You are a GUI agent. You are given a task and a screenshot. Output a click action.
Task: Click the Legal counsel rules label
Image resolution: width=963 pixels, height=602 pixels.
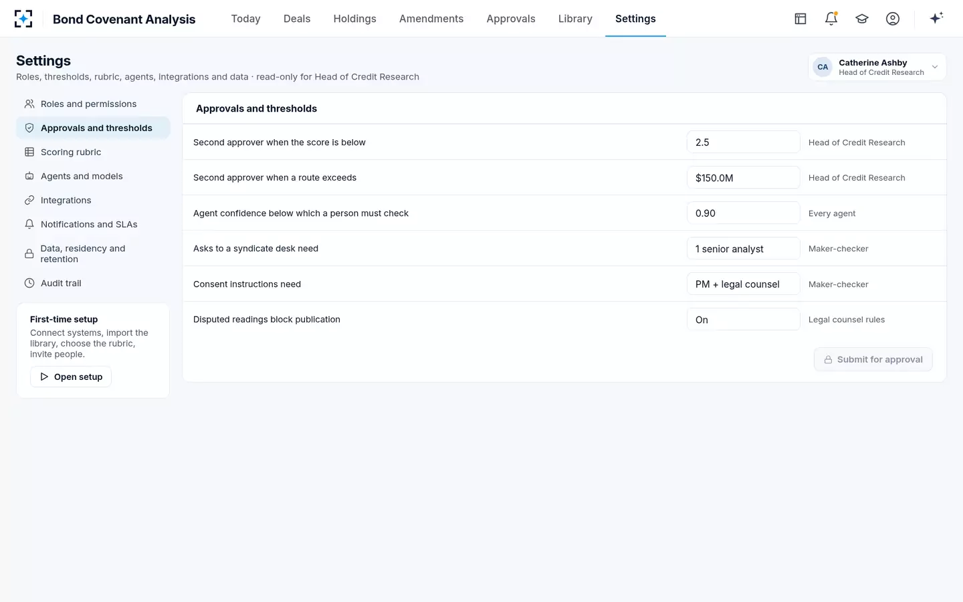[x=847, y=320]
